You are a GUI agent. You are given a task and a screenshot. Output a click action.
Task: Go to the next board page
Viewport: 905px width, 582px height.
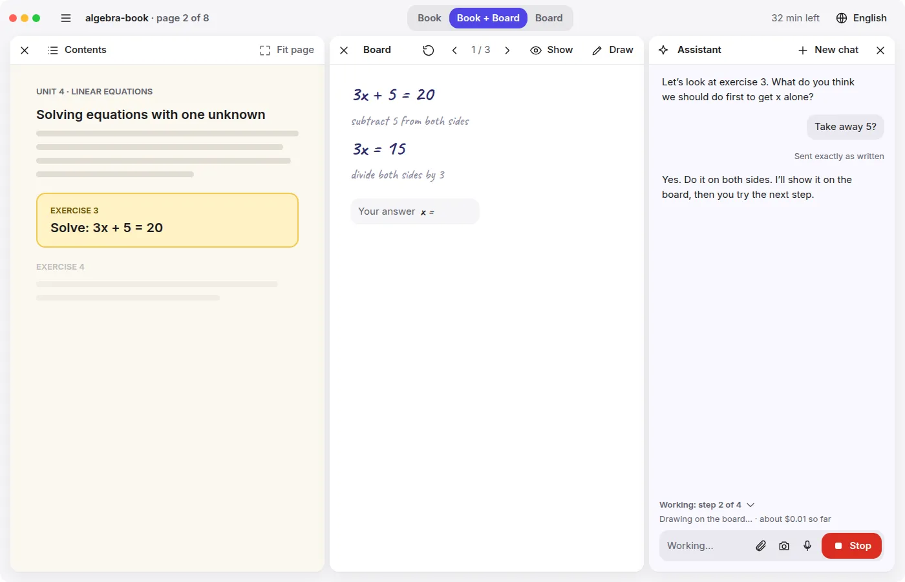pyautogui.click(x=507, y=50)
